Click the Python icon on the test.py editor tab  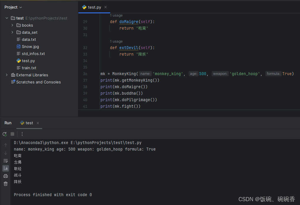click(84, 7)
